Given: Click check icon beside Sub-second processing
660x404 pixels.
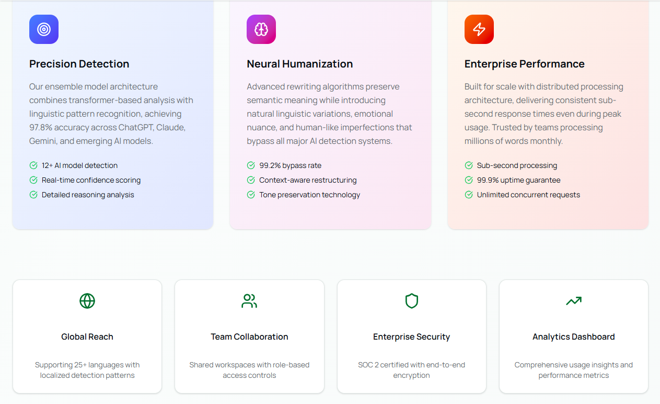Looking at the screenshot, I should click(469, 165).
